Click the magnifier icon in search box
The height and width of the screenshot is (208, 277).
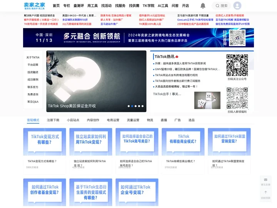(x=217, y=6)
